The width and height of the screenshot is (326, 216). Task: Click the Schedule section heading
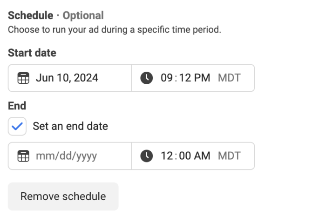pyautogui.click(x=31, y=15)
